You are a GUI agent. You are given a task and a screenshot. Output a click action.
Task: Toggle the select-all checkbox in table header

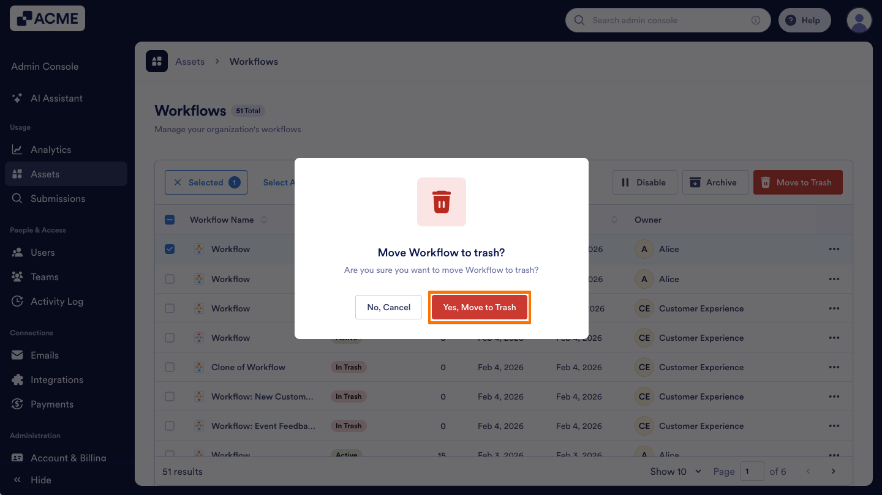(170, 219)
